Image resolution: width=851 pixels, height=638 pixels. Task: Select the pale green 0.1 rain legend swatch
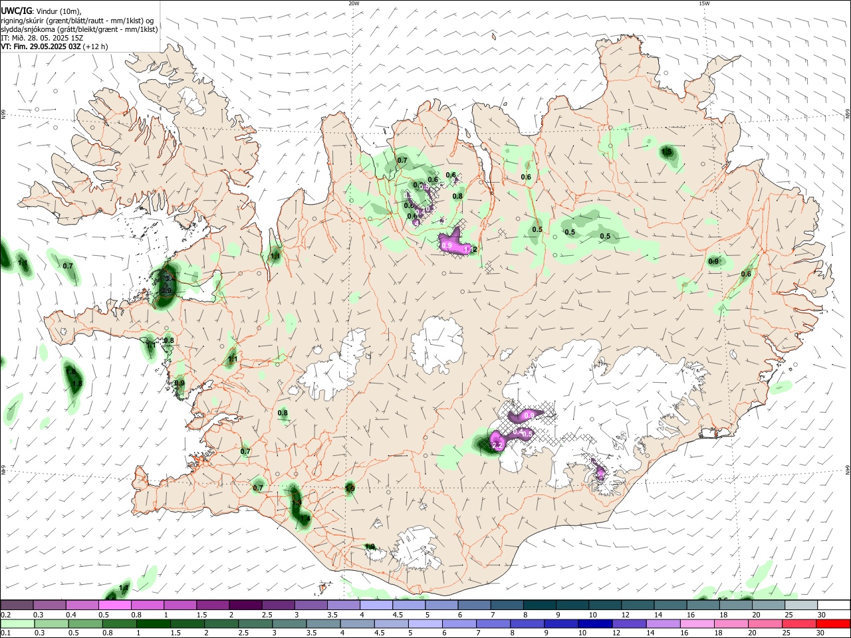(17, 623)
